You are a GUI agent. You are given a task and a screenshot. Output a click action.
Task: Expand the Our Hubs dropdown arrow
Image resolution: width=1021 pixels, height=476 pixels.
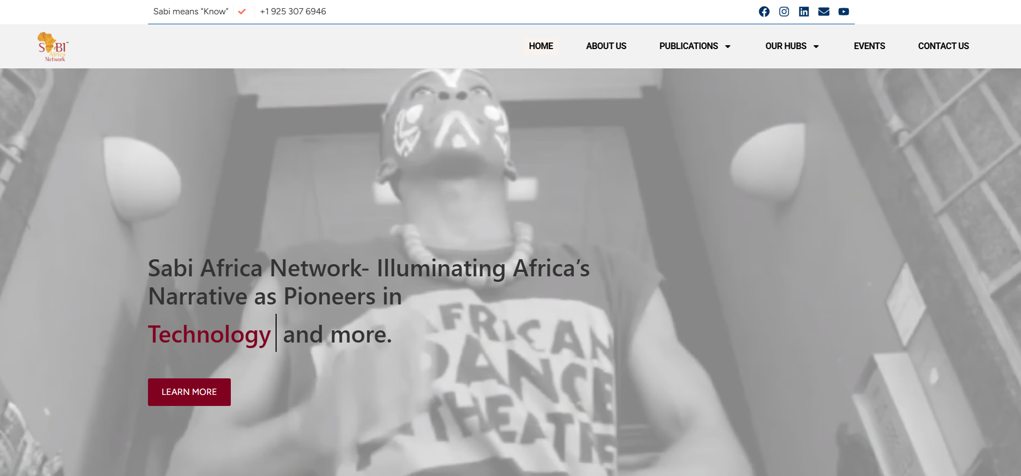pos(816,46)
